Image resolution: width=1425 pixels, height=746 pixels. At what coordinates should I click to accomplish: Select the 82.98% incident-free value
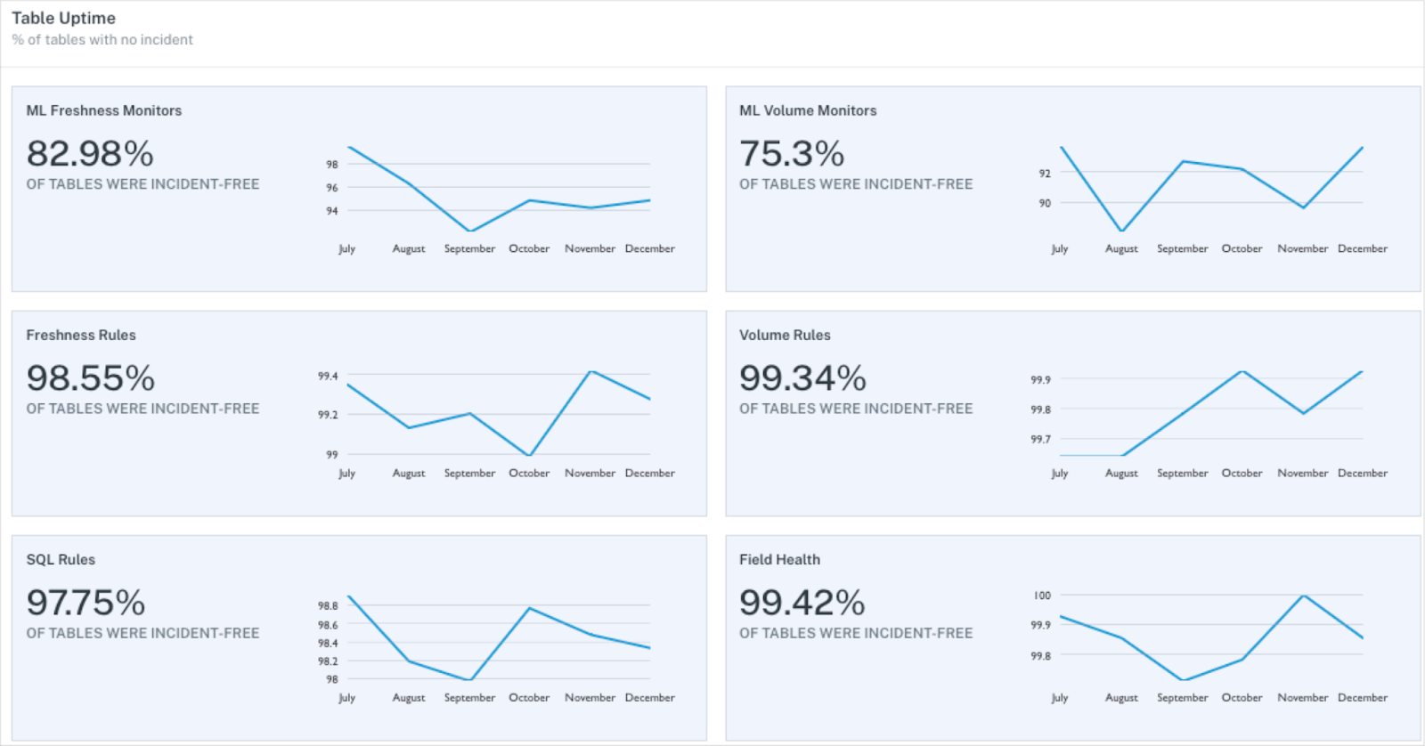[90, 153]
